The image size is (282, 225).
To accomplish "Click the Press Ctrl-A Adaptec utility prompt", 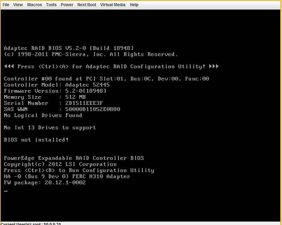I will [111, 67].
